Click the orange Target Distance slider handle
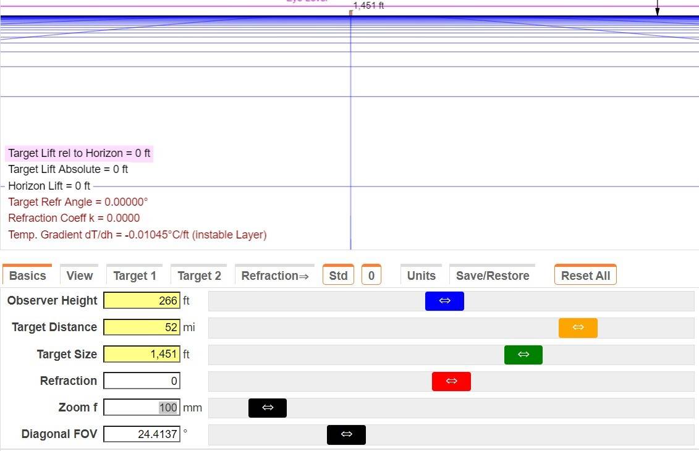Screen dimensions: 699x451 [578, 327]
